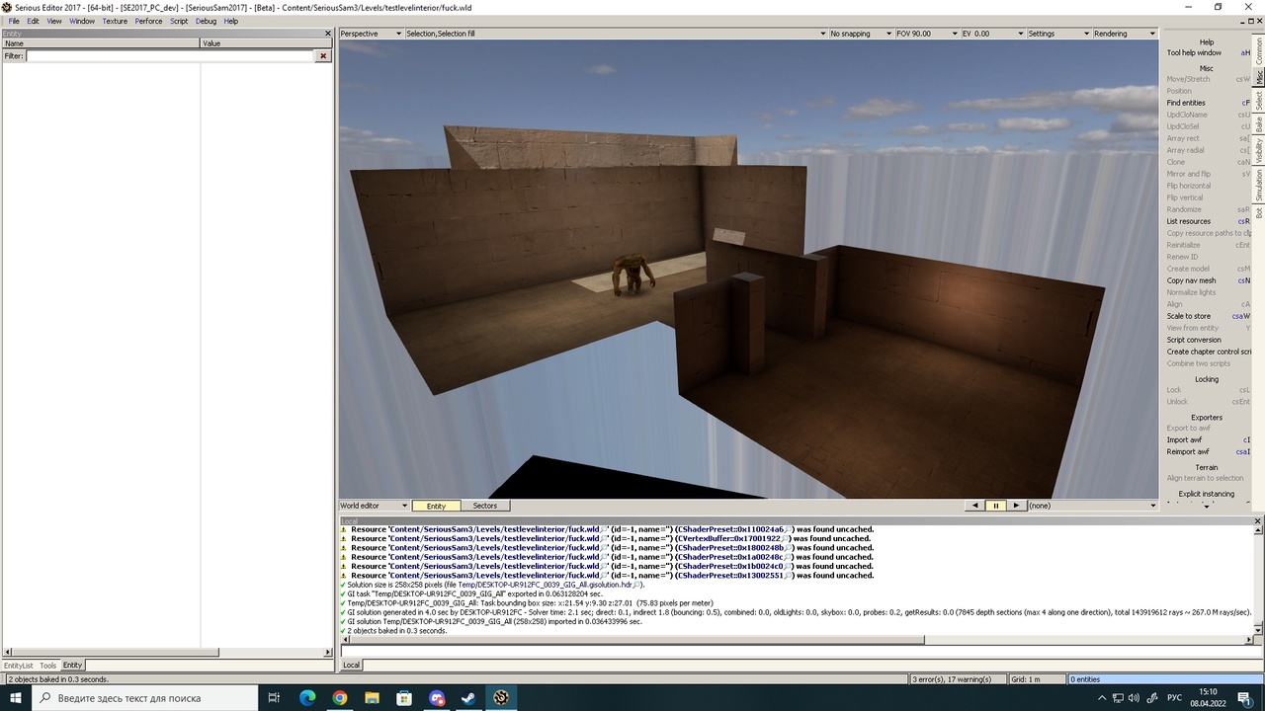
Task: Open File Explorer from the taskbar
Action: coord(372,698)
